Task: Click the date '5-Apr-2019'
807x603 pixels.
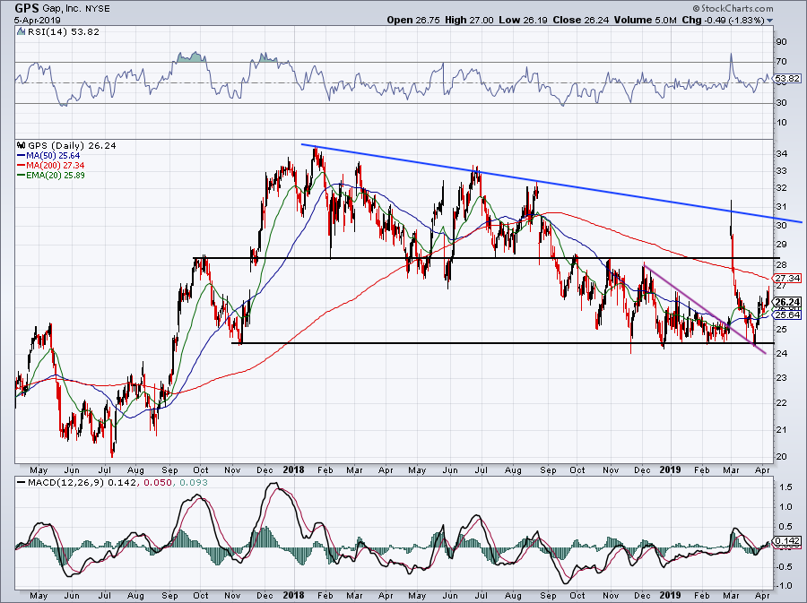Action: pyautogui.click(x=38, y=21)
